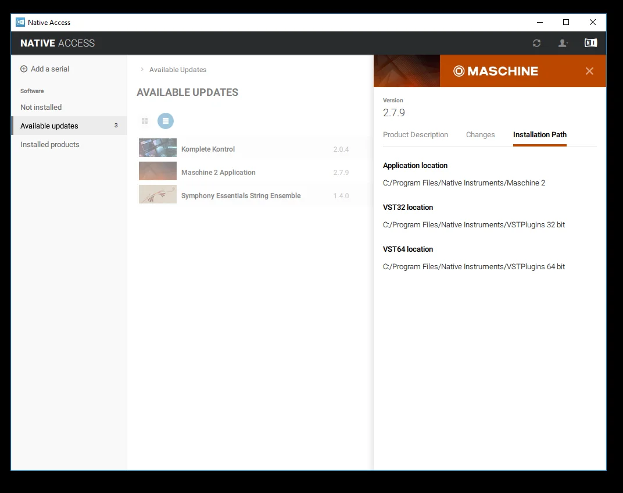Minimize the Native Access window

539,22
